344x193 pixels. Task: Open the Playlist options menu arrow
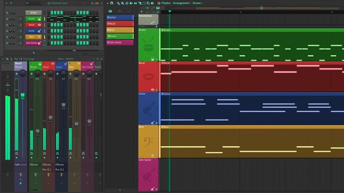[107, 3]
